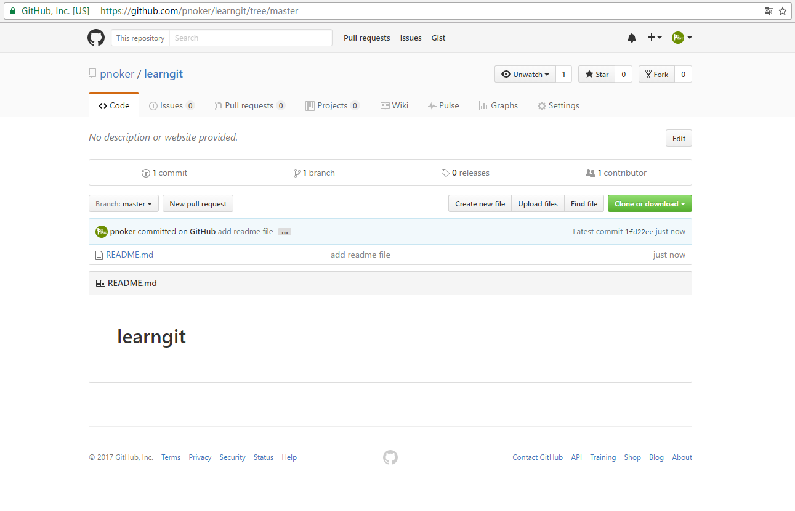Click the 'This repository' search scope label
The width and height of the screenshot is (795, 511).
tap(140, 38)
